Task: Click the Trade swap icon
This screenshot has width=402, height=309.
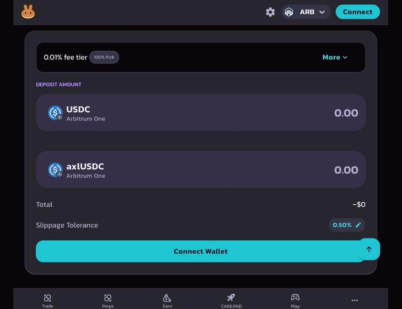Action: point(48,298)
